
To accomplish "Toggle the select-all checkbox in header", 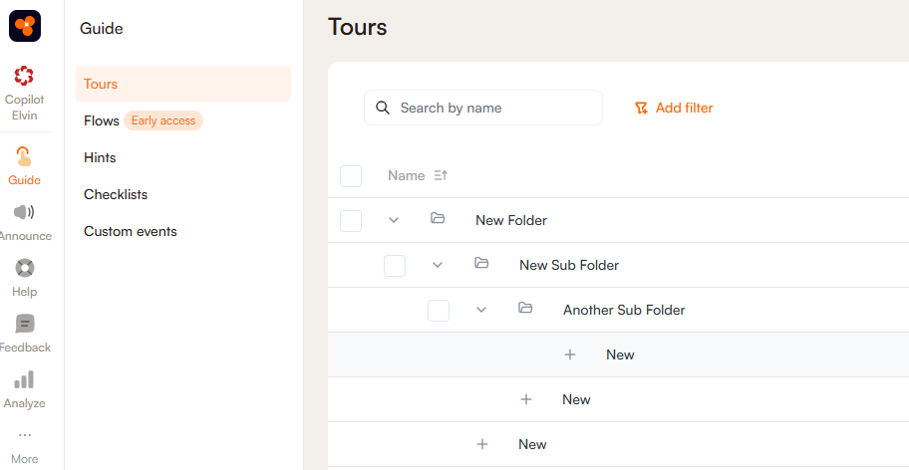I will pos(351,176).
